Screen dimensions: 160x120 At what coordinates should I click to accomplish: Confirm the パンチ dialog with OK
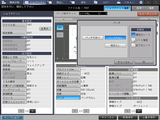coord(144,62)
